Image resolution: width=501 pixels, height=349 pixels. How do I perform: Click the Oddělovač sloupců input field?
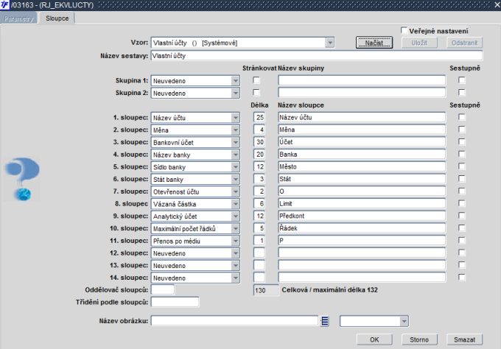163,289
